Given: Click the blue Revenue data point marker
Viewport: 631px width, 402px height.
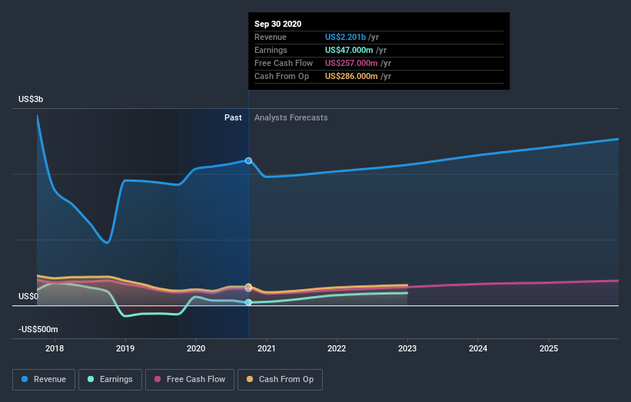Looking at the screenshot, I should pos(248,160).
